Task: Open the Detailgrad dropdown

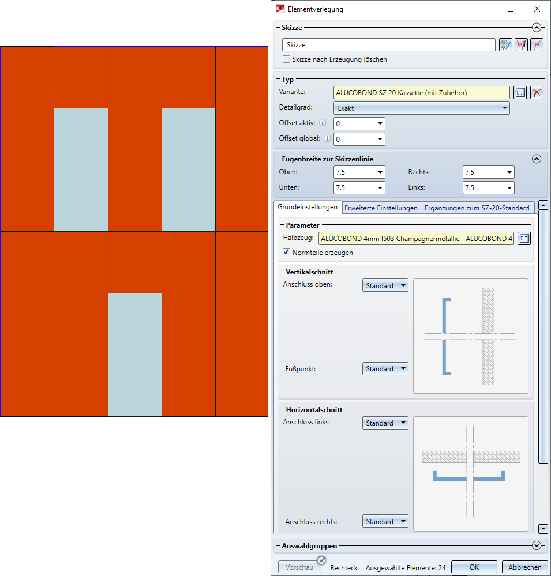Action: (x=421, y=108)
